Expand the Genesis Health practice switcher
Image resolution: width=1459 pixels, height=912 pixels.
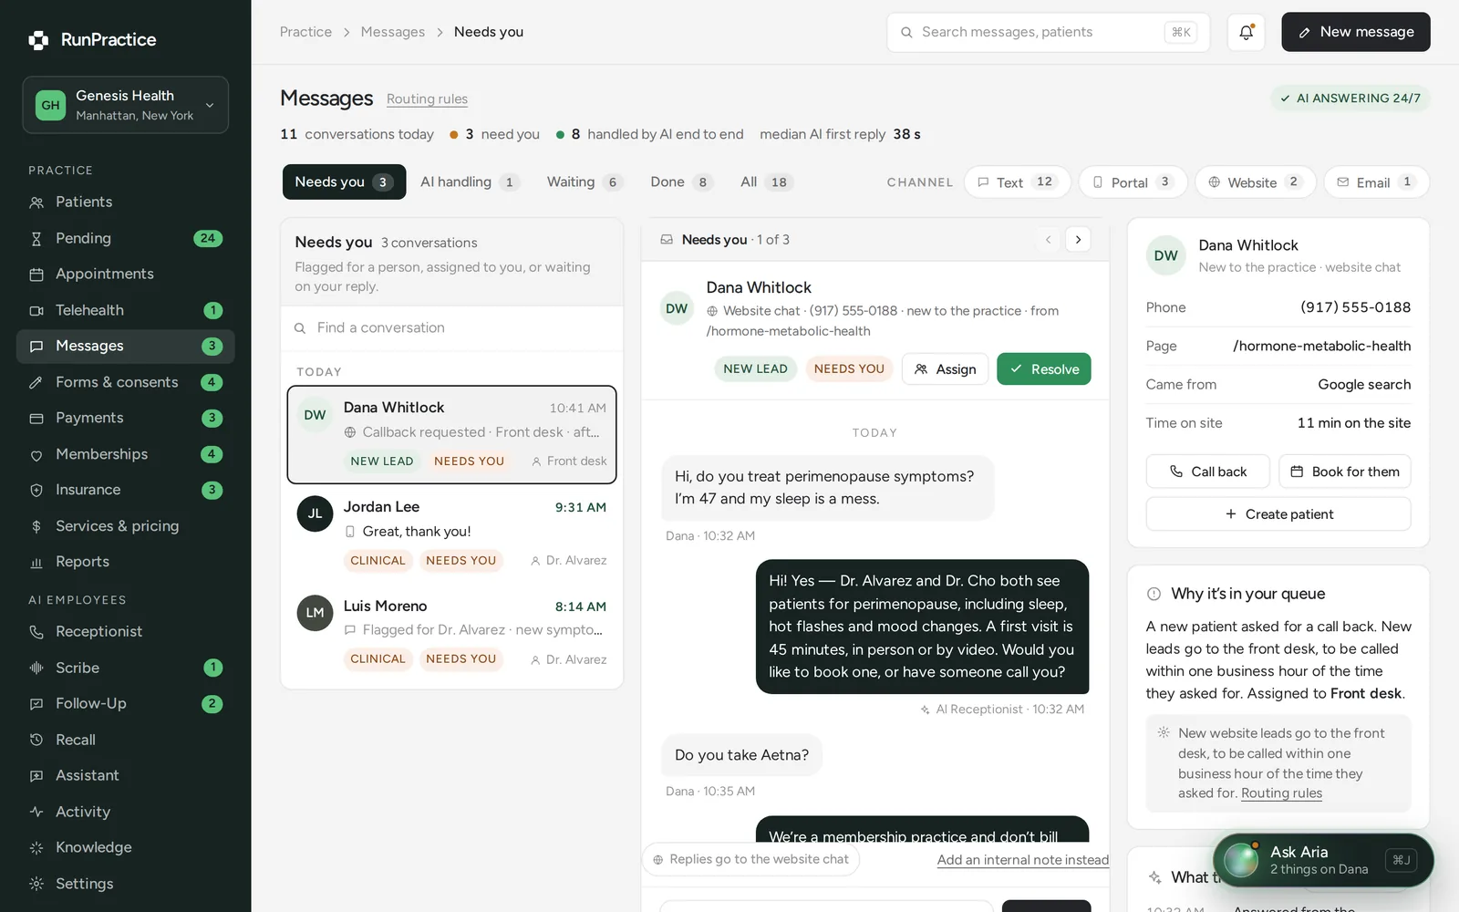pyautogui.click(x=126, y=105)
